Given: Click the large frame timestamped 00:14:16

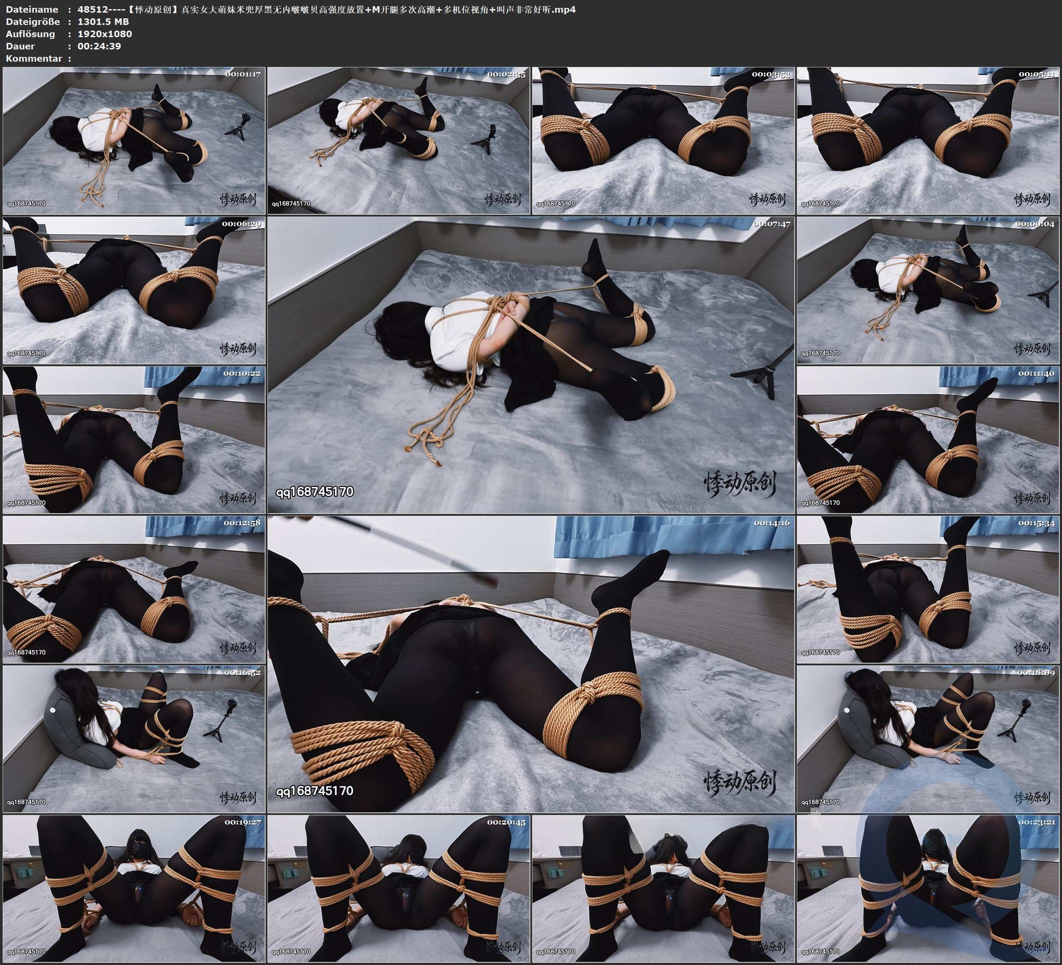Looking at the screenshot, I should [530, 664].
